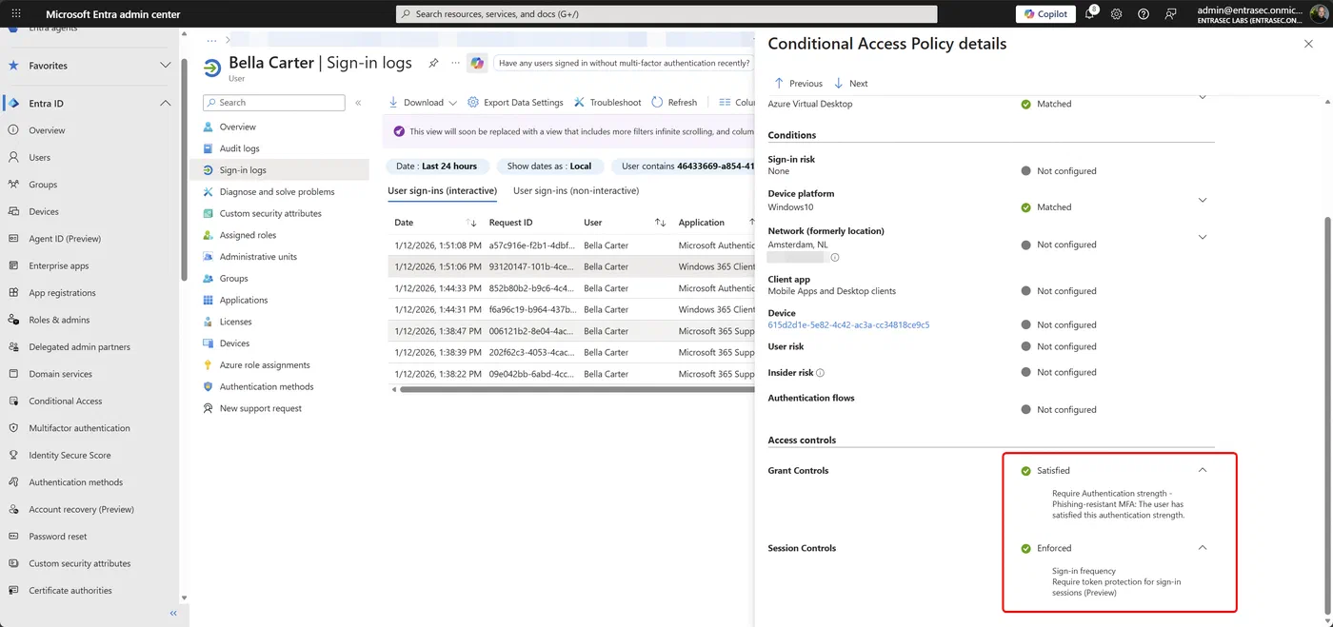Click the Azure role assignments key icon
1333x627 pixels.
tap(209, 364)
